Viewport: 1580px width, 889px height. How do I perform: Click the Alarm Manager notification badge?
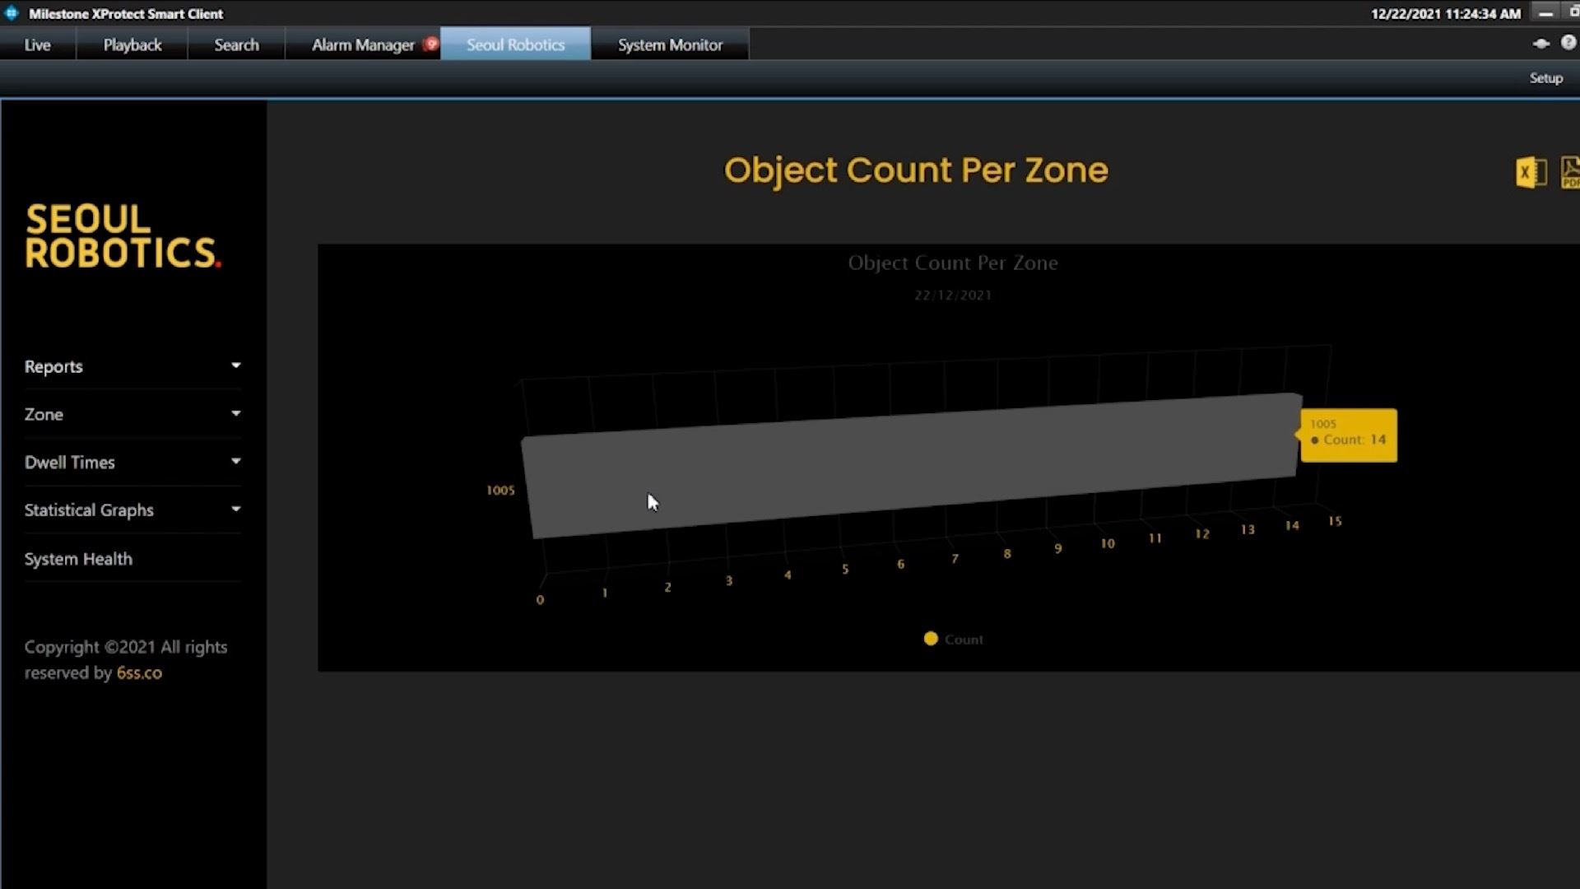point(430,44)
